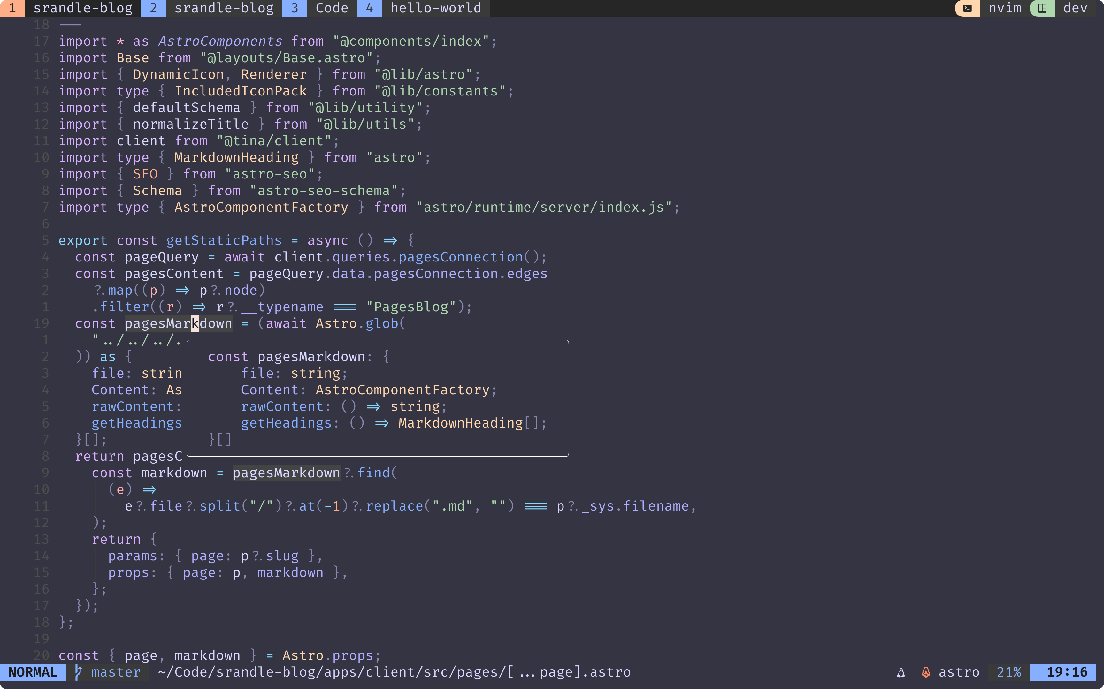Click AstroComponentFactory in the hover popup
Viewport: 1104px width, 689px height.
[402, 390]
